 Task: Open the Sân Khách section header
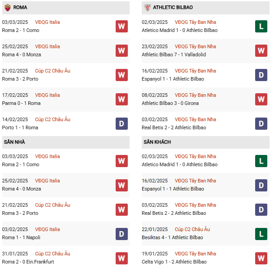click(157, 142)
